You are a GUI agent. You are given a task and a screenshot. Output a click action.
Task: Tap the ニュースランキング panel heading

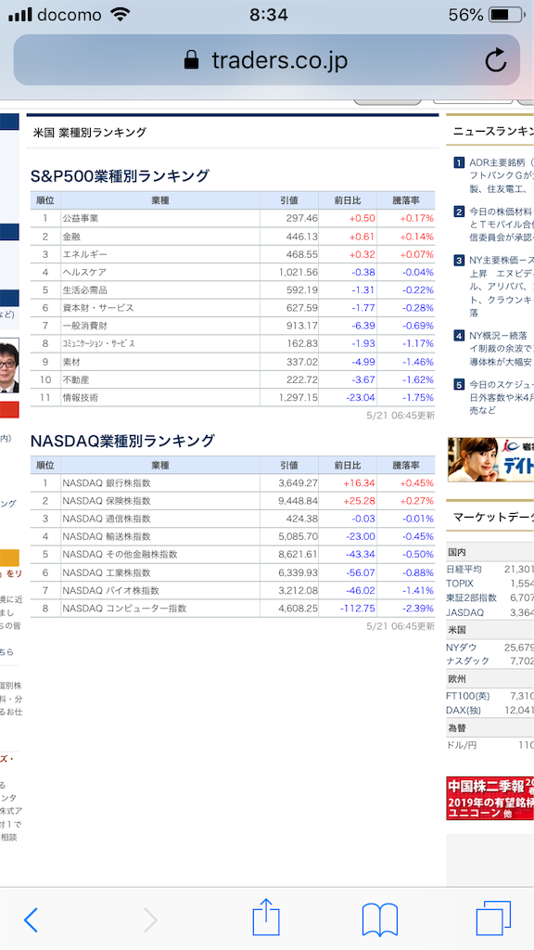click(493, 132)
